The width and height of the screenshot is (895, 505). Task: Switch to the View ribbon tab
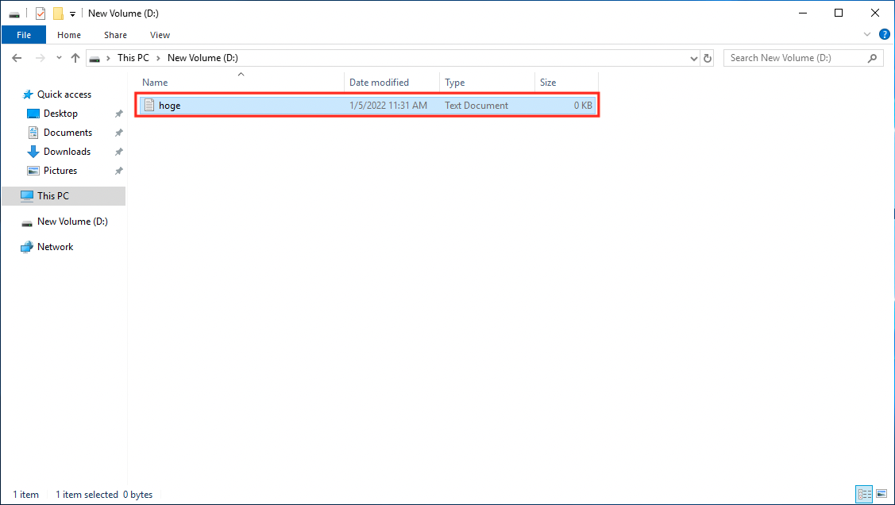pyautogui.click(x=160, y=34)
